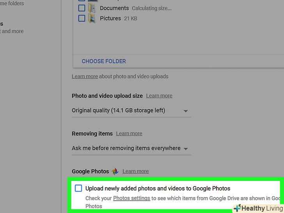The height and width of the screenshot is (213, 284).
Task: Click the Documents folder icon
Action: 92,8
